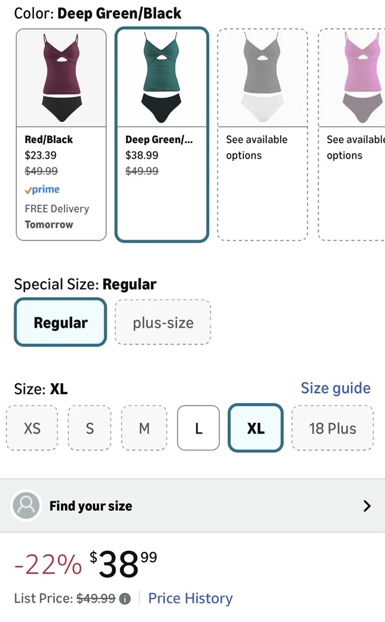Click the Find your size profile icon
The image size is (385, 622).
(26, 506)
